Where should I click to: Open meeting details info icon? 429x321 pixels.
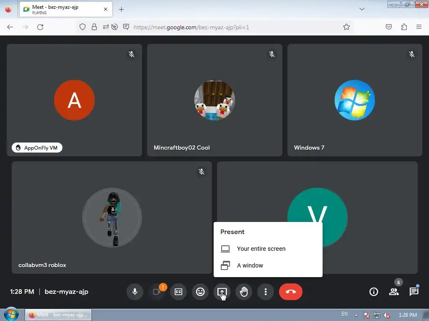click(x=374, y=291)
